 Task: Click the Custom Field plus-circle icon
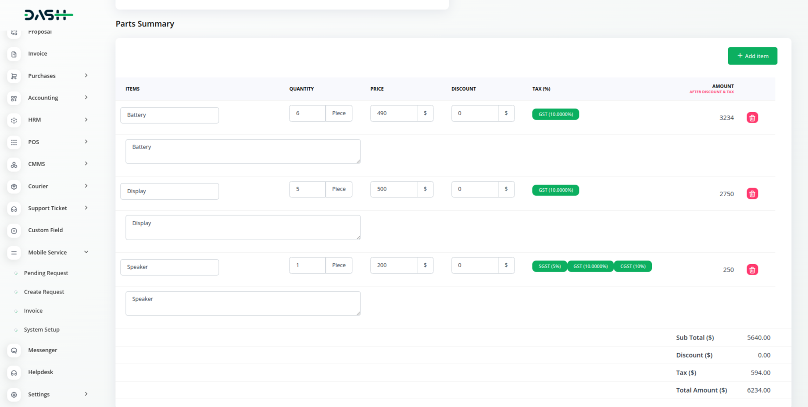[14, 230]
